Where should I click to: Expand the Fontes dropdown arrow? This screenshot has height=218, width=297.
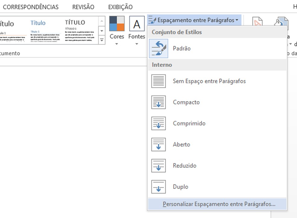(136, 44)
